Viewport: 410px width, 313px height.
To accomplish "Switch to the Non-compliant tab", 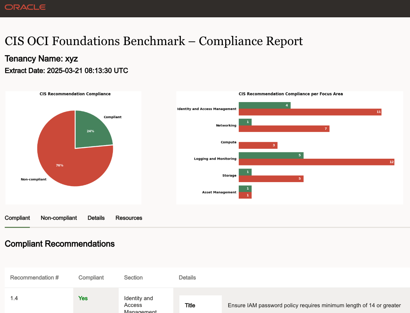I will tap(59, 218).
